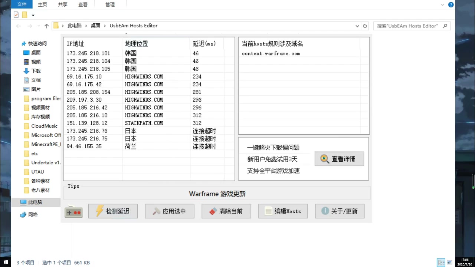Click the 查看详情 view details button
Screen dimensions: 475x267
pos(339,159)
